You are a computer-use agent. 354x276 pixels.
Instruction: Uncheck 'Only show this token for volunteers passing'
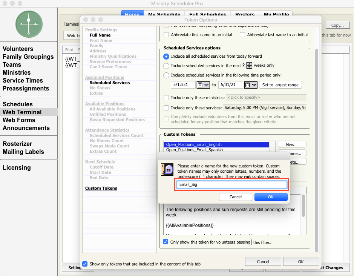click(166, 242)
